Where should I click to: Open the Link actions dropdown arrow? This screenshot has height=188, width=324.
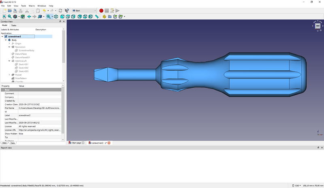[124, 17]
